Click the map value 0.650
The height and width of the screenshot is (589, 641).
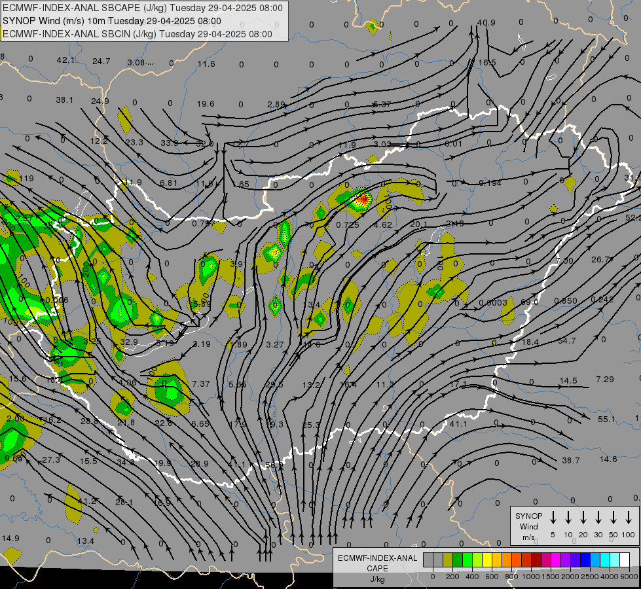[x=565, y=301]
